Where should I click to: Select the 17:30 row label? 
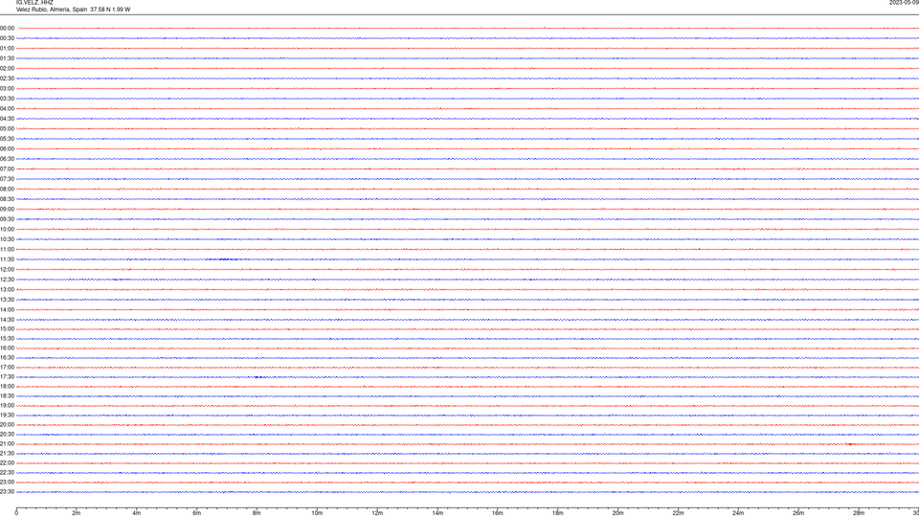[x=7, y=377]
